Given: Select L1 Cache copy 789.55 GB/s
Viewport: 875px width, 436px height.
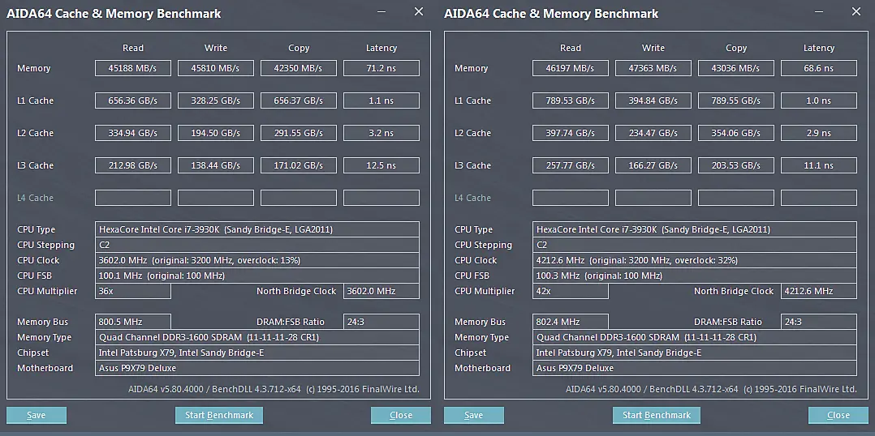Looking at the screenshot, I should (x=736, y=100).
